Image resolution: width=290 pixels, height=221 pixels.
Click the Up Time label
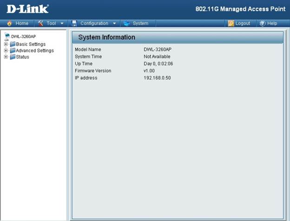(x=84, y=64)
